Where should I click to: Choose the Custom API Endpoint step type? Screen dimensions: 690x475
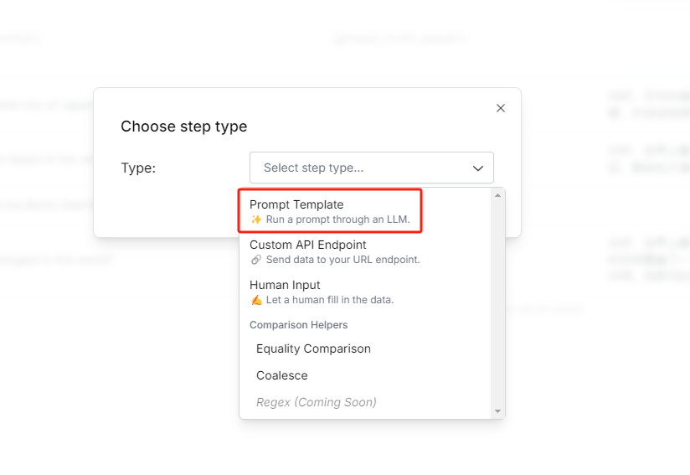(307, 245)
